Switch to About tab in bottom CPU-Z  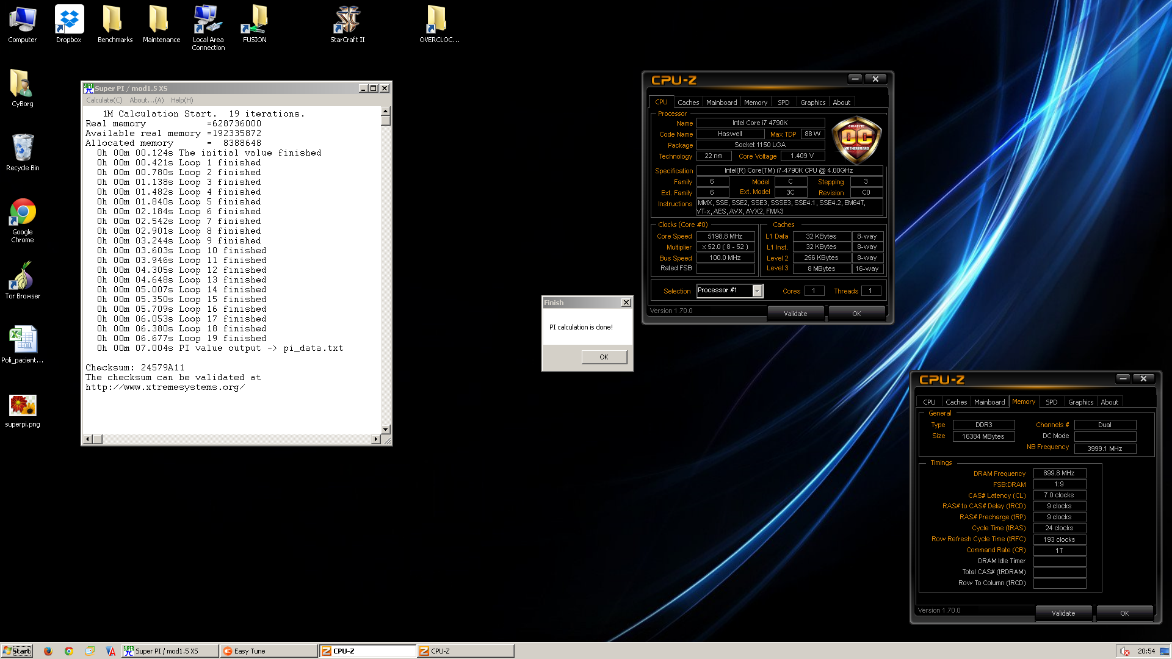pyautogui.click(x=1109, y=402)
